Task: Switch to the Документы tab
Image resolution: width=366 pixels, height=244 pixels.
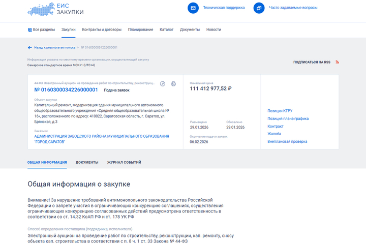Action: click(87, 162)
